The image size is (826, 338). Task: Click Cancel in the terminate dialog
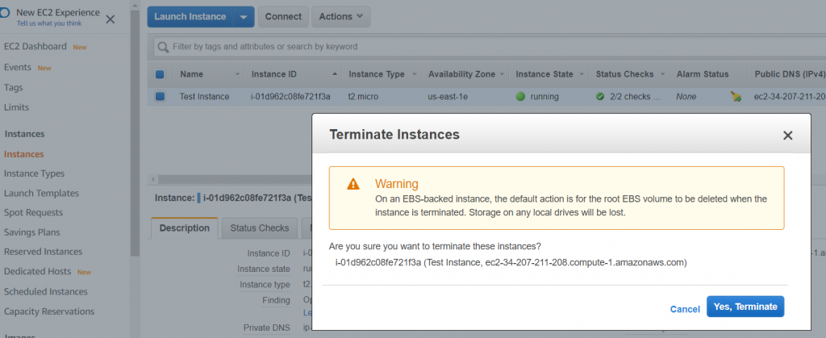click(685, 309)
